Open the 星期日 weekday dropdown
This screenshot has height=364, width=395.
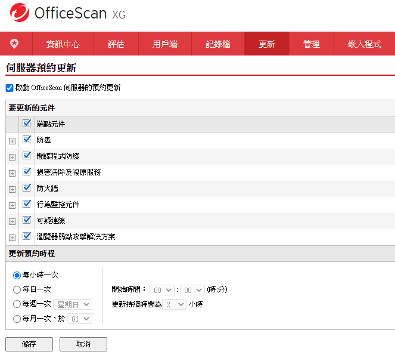(x=73, y=304)
